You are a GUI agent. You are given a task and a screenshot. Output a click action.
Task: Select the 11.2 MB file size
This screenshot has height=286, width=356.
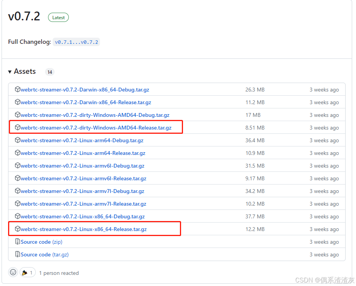(255, 102)
